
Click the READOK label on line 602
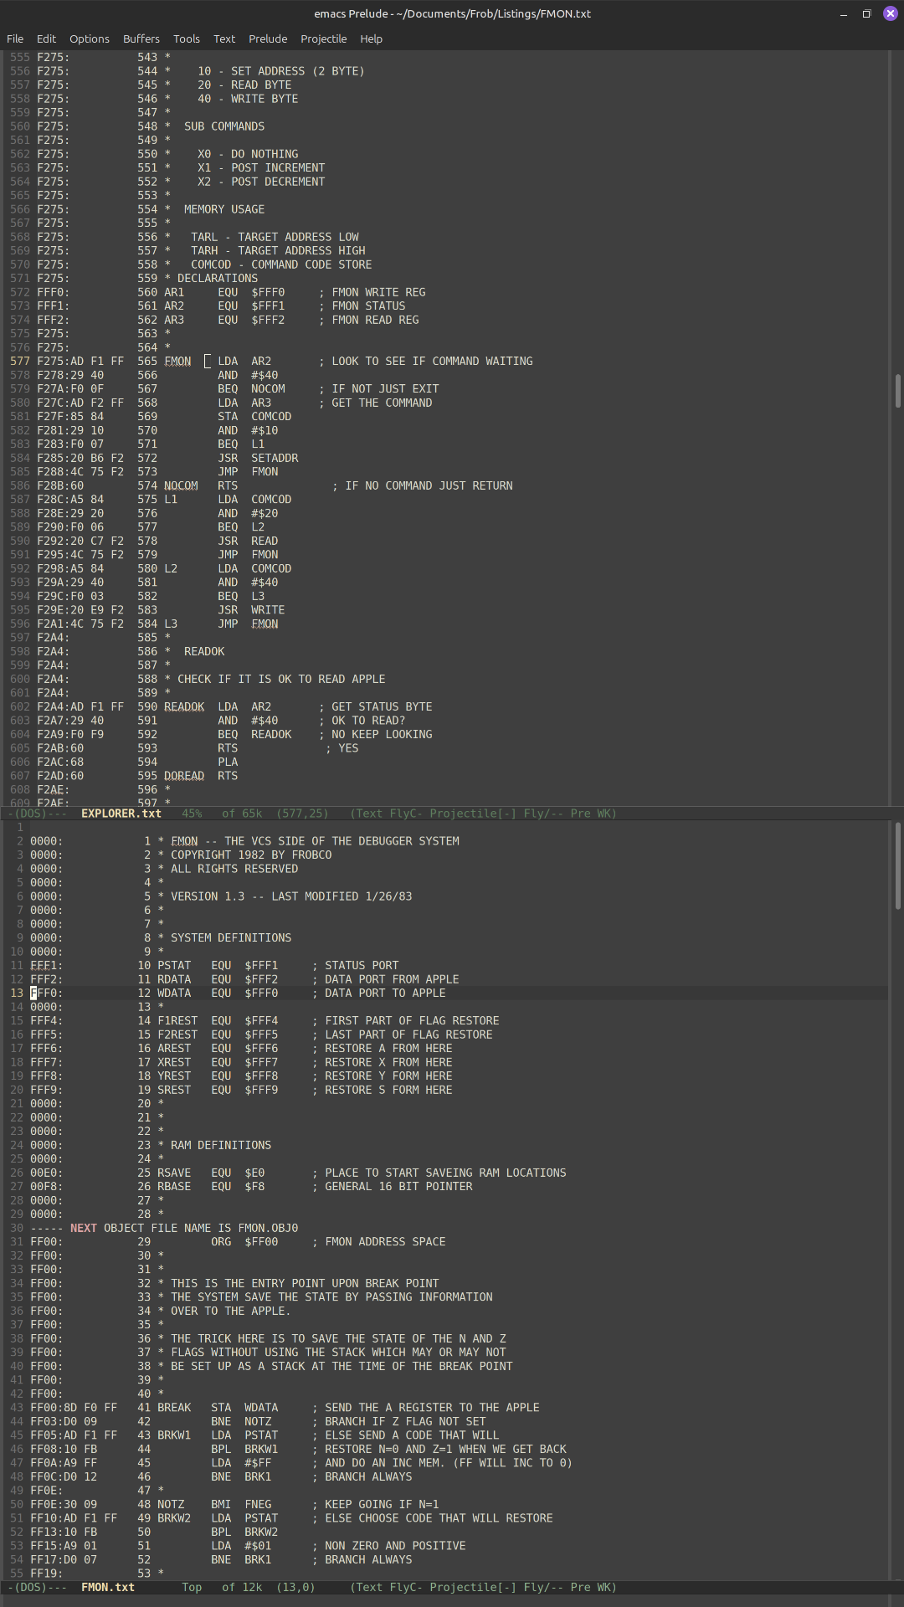(184, 706)
